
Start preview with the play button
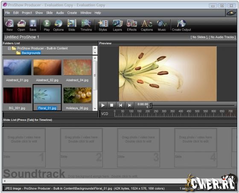coord(103,105)
